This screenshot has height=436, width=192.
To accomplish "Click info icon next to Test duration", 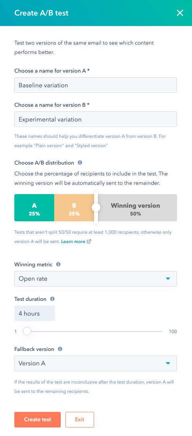I will coord(52,299).
